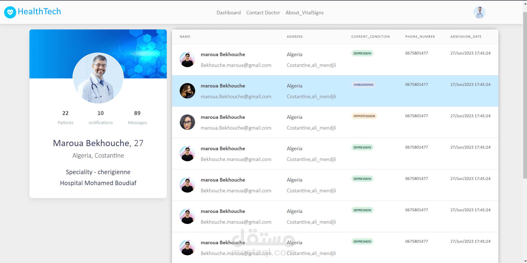Click the '89 Messages' stat
Image resolution: width=527 pixels, height=263 pixels.
click(137, 117)
